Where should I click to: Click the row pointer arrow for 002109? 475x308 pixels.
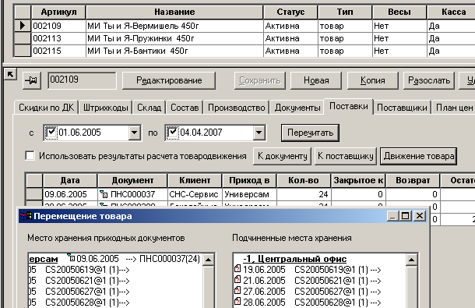point(23,26)
